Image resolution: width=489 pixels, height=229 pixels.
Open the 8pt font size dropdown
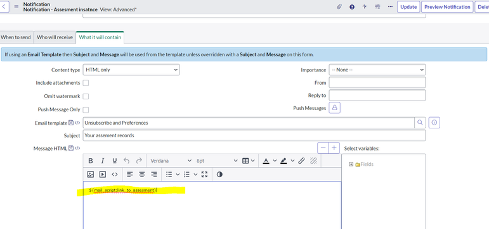click(x=217, y=161)
